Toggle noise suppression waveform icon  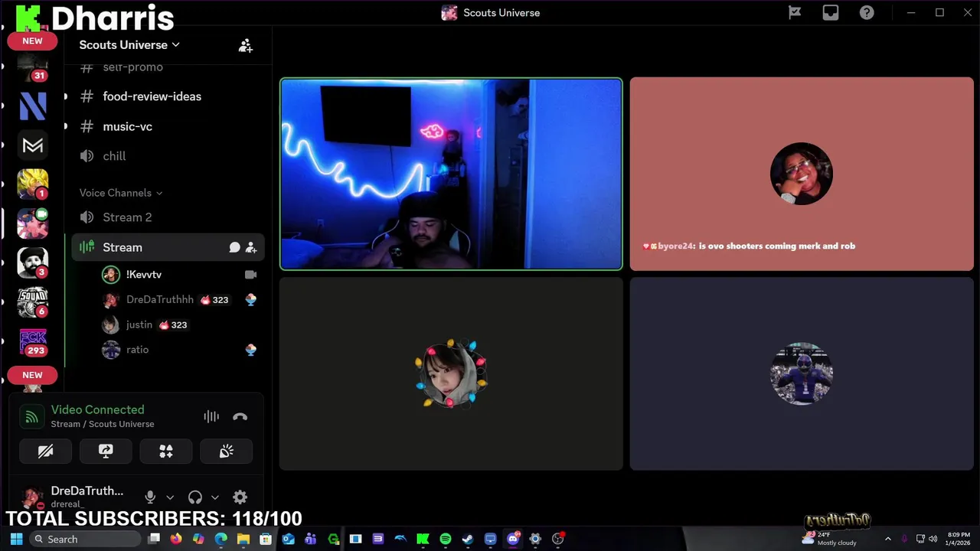click(x=211, y=416)
